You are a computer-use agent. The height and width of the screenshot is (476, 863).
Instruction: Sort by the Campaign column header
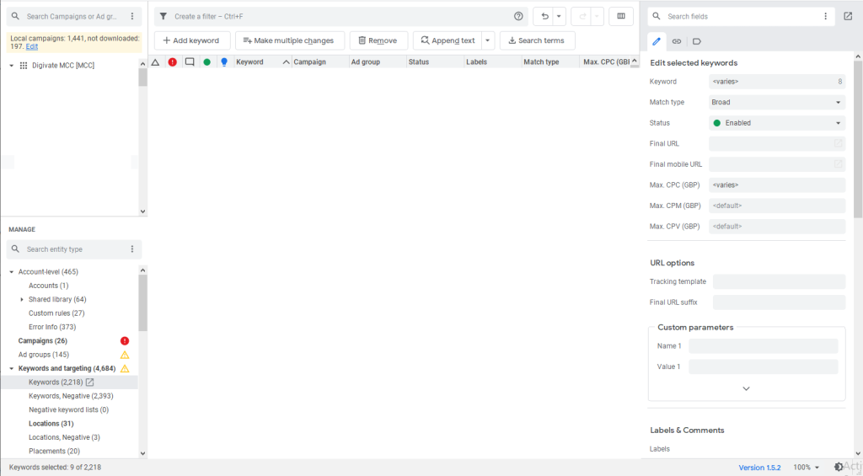click(319, 62)
